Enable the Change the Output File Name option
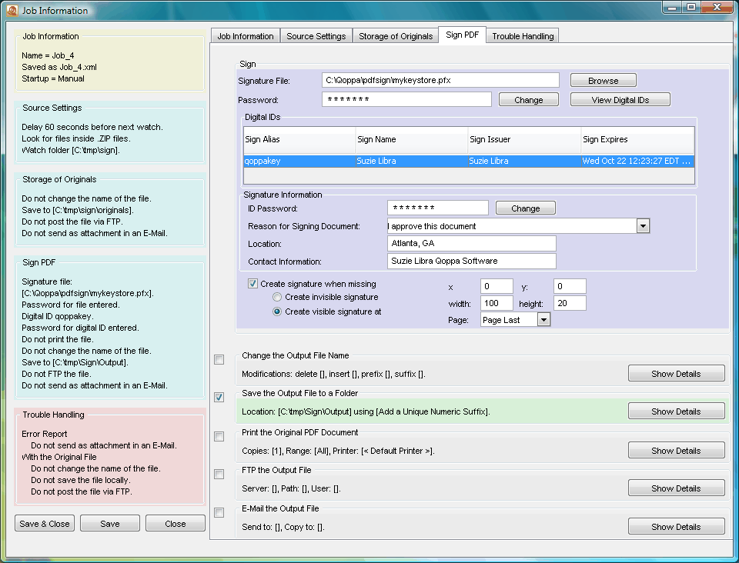Viewport: 739px width, 563px height. click(219, 359)
